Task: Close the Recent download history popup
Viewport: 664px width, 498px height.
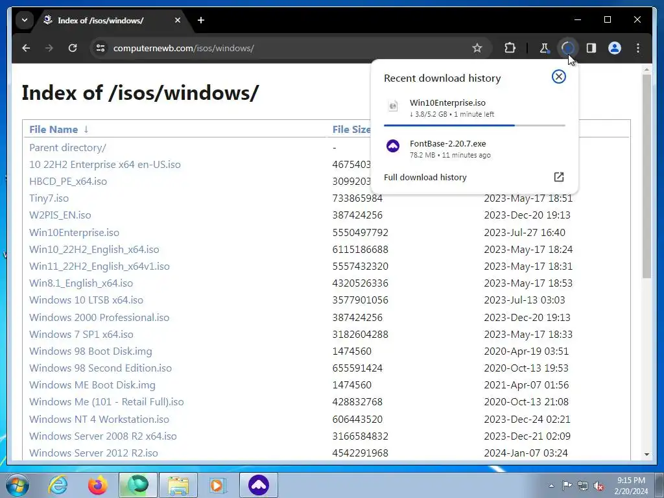Action: 558,77
